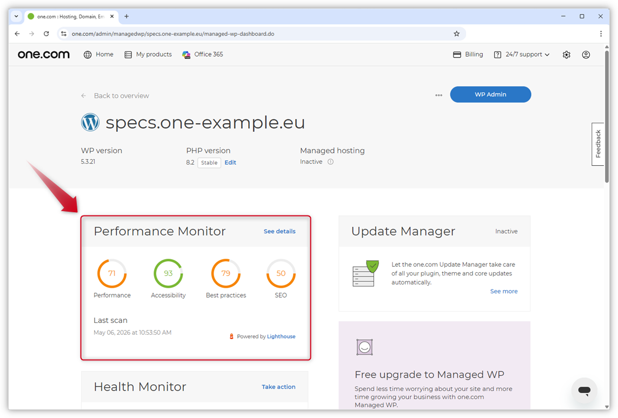Click the Update Manager Inactive status
This screenshot has width=618, height=418.
(507, 232)
